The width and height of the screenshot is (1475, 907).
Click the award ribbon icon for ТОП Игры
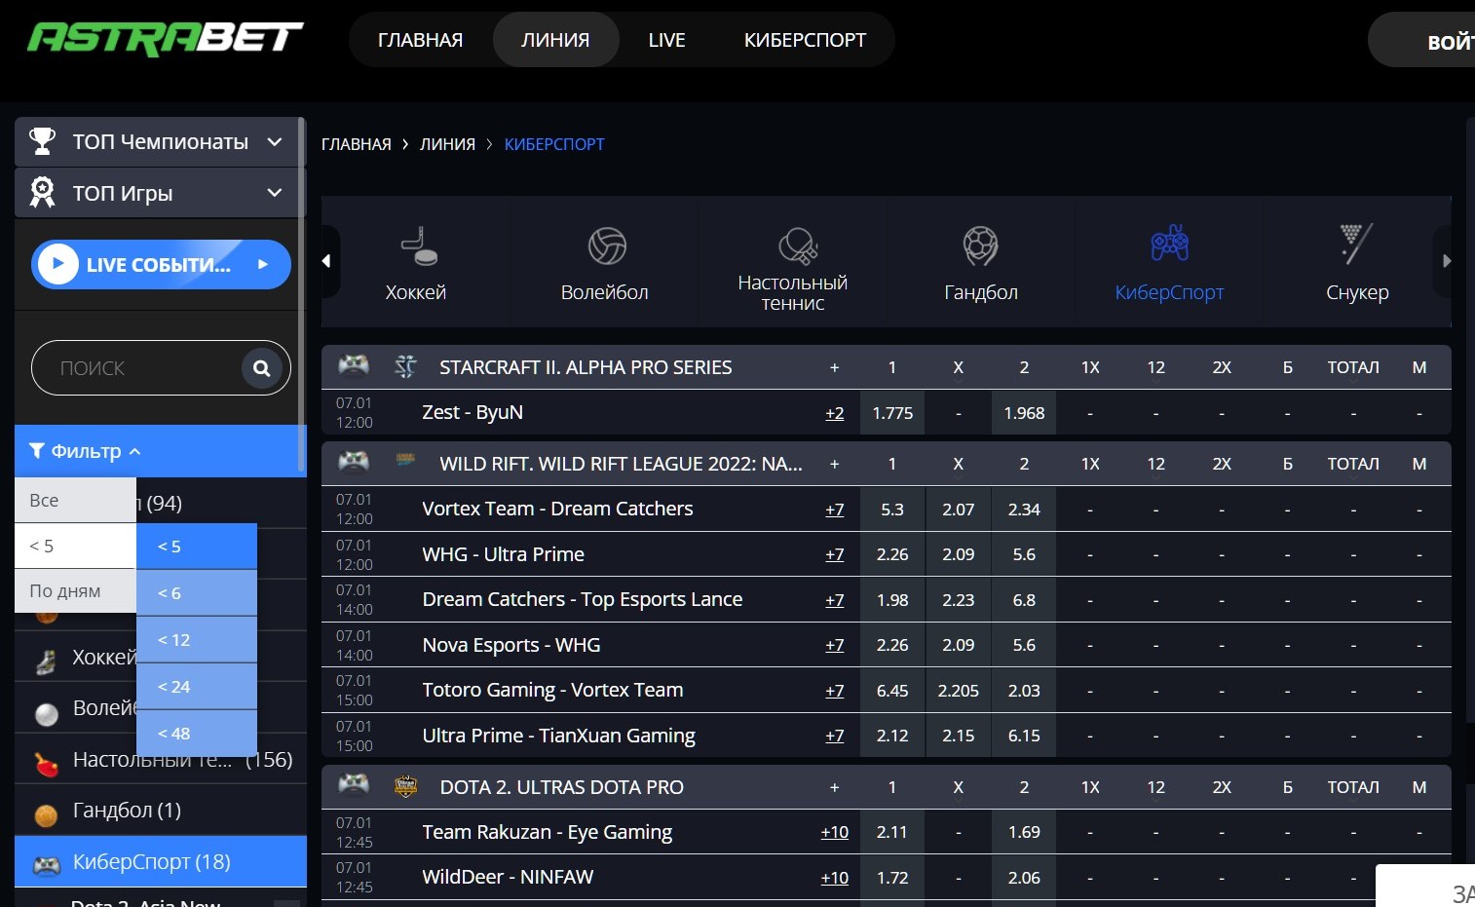tap(42, 192)
